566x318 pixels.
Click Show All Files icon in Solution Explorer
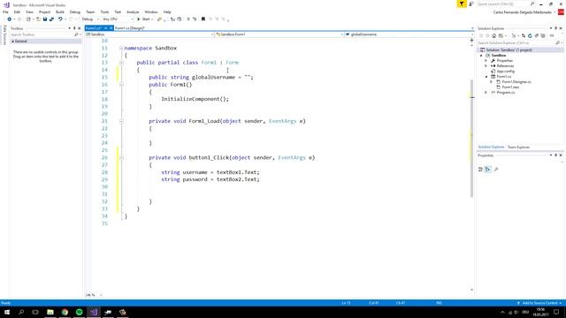click(x=543, y=35)
